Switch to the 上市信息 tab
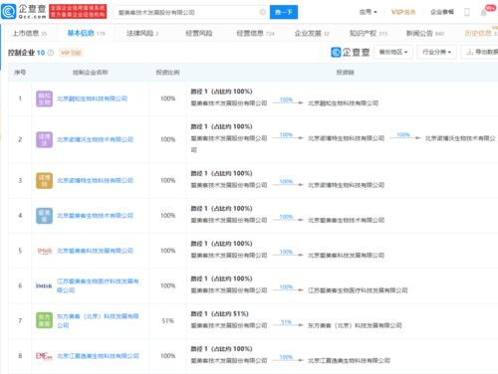Screen dimensions: 498x374 30,33
